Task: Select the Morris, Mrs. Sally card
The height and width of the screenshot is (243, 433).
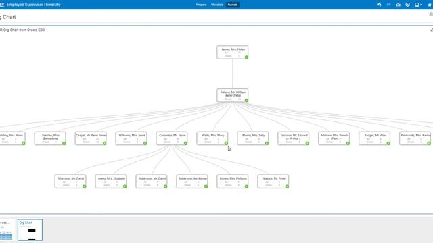Action: pos(252,138)
